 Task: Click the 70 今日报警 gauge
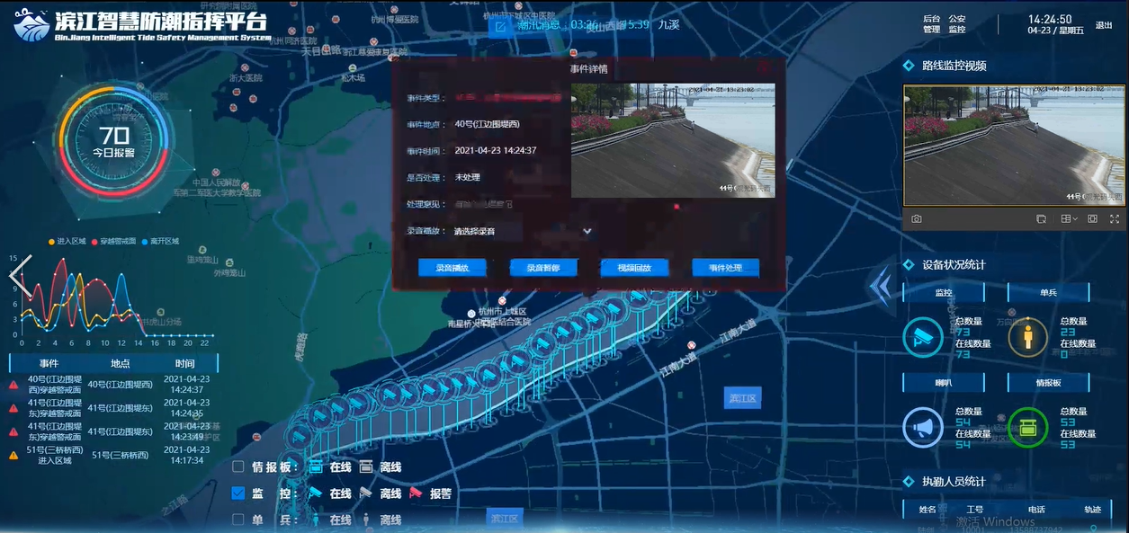(x=114, y=142)
